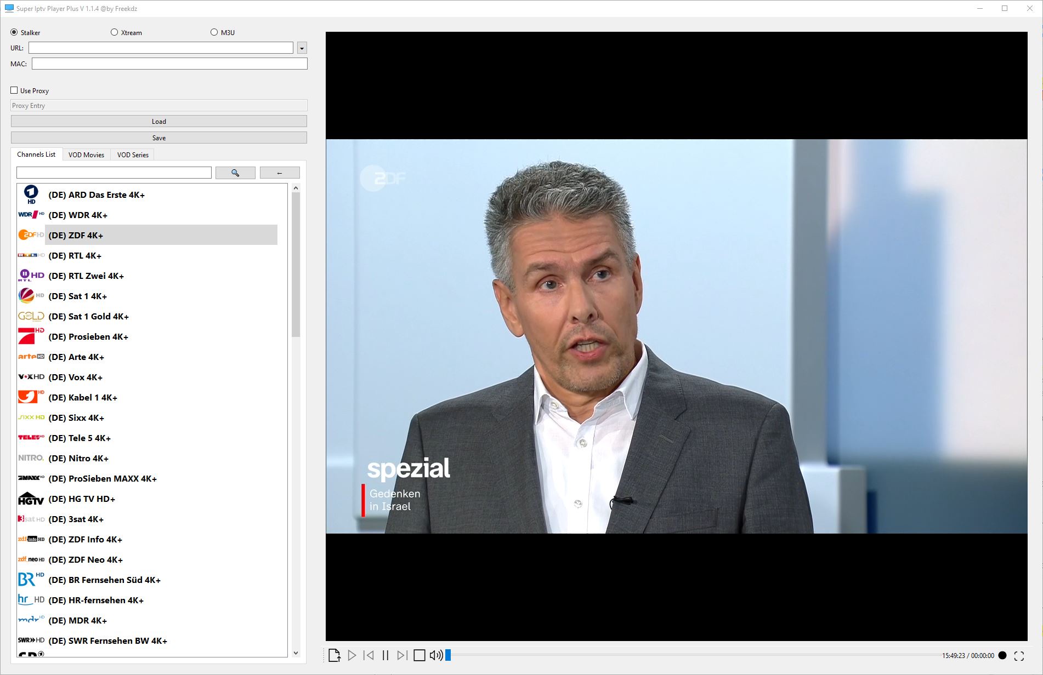Click the Nitro channel logo
This screenshot has width=1043, height=675.
point(31,458)
